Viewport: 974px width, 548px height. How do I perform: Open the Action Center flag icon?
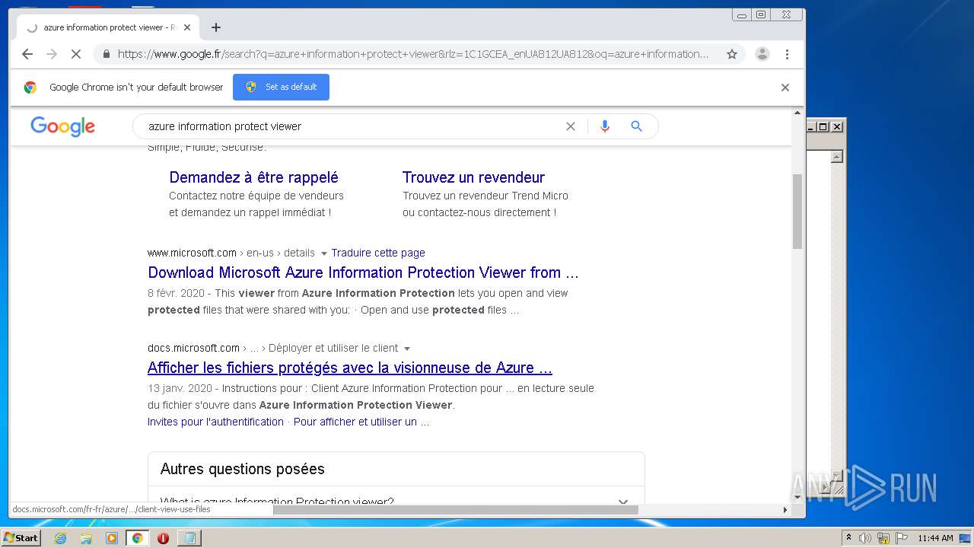[x=902, y=538]
